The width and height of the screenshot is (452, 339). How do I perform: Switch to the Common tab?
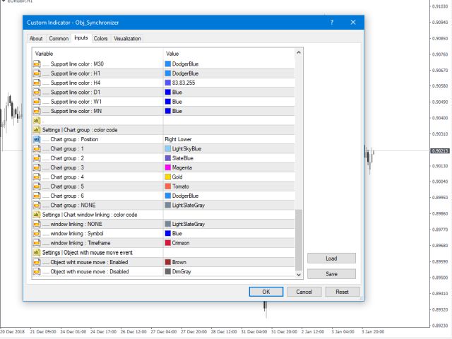point(59,39)
